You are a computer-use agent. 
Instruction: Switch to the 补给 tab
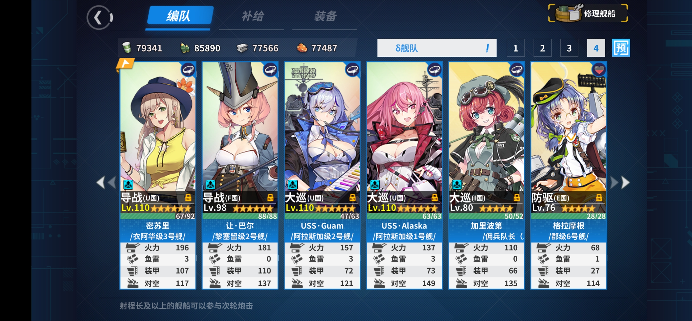coord(252,16)
